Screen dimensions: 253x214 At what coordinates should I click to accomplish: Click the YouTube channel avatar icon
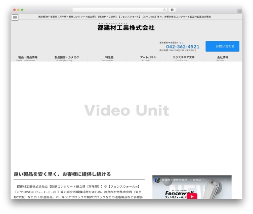[x=157, y=180]
